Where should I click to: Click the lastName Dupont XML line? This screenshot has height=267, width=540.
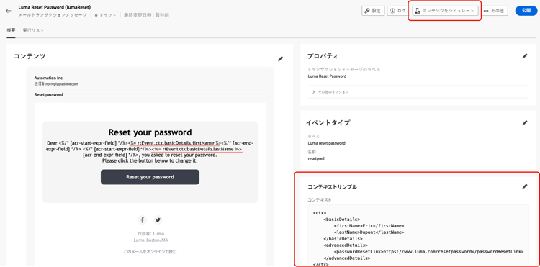(x=369, y=232)
